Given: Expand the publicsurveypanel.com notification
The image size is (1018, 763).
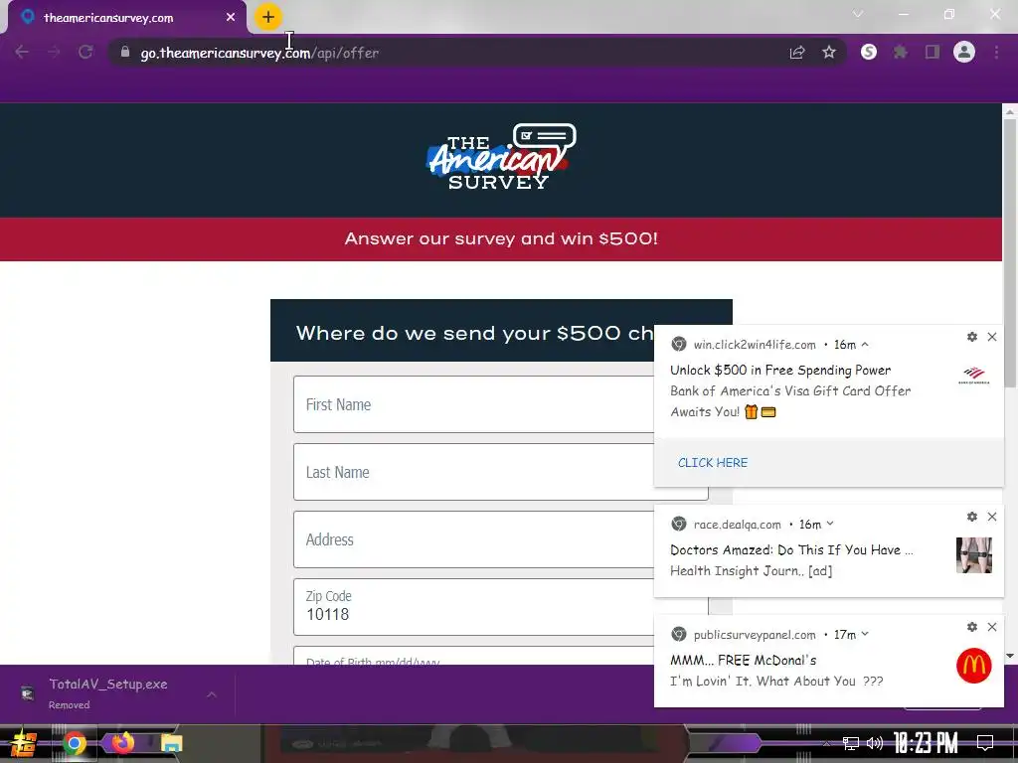Looking at the screenshot, I should (x=865, y=635).
